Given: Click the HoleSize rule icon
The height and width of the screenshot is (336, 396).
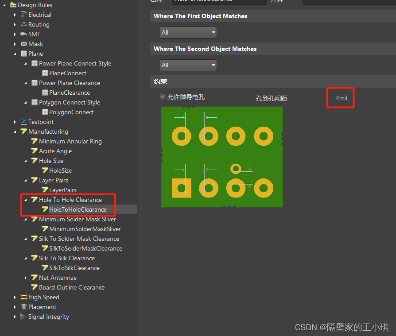Looking at the screenshot, I should point(45,170).
